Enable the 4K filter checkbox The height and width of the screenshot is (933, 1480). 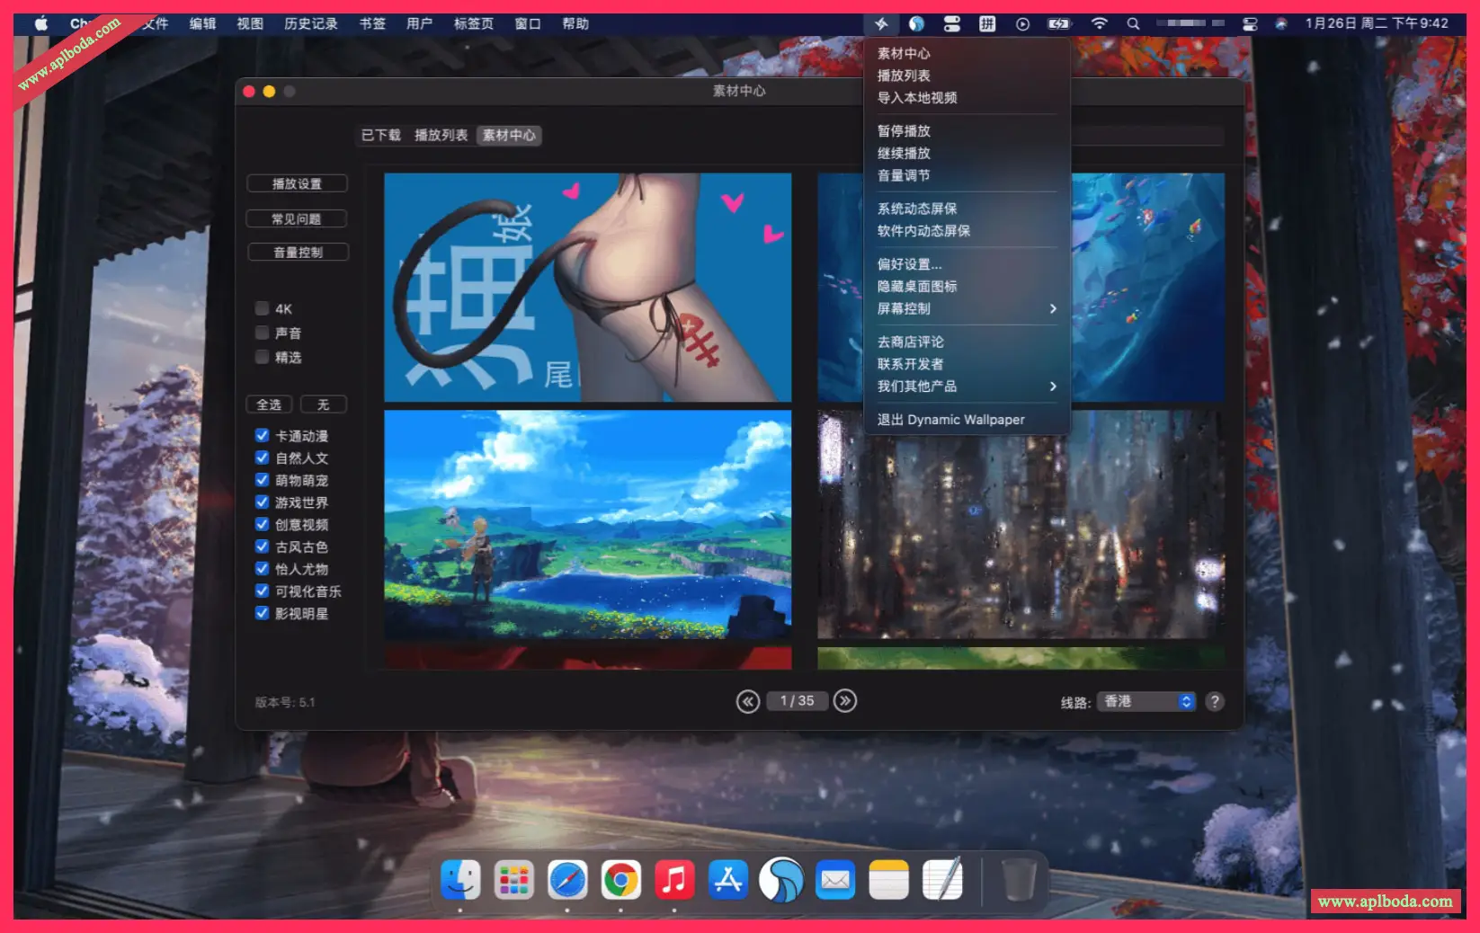263,308
